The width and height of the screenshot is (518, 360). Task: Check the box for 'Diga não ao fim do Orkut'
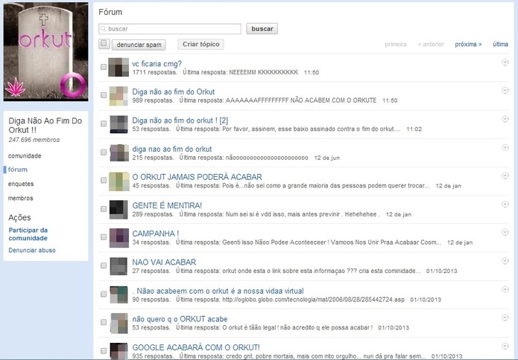(104, 95)
